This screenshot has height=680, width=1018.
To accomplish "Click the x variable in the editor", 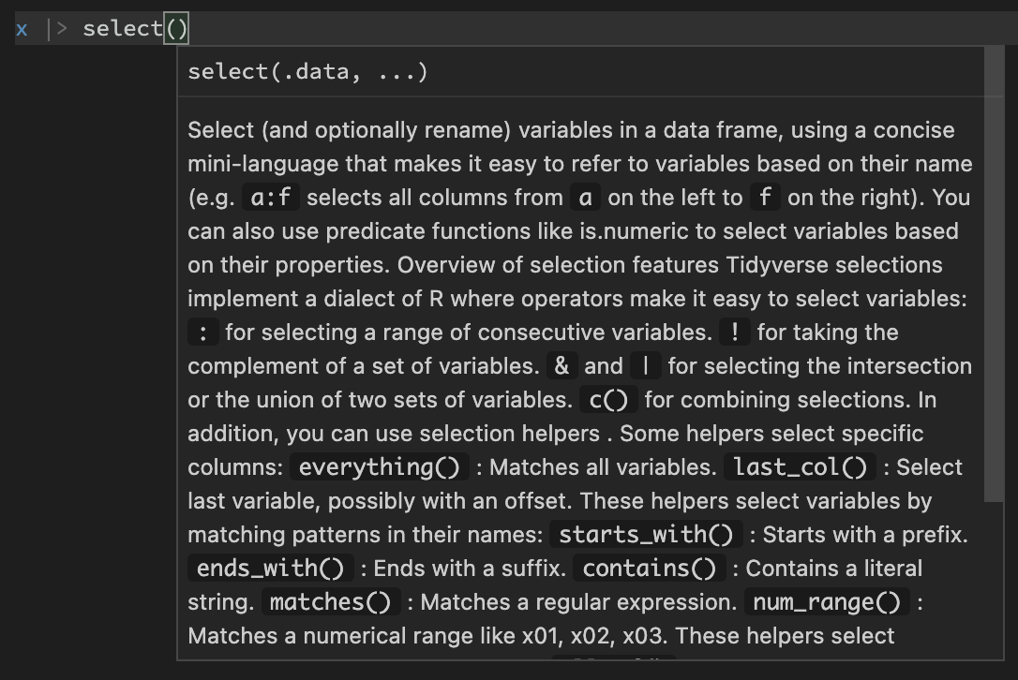I will pyautogui.click(x=22, y=29).
